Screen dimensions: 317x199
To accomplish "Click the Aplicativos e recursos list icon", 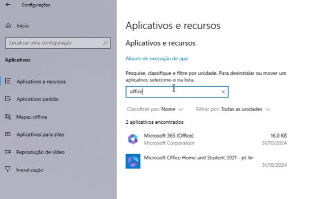I will (7, 81).
